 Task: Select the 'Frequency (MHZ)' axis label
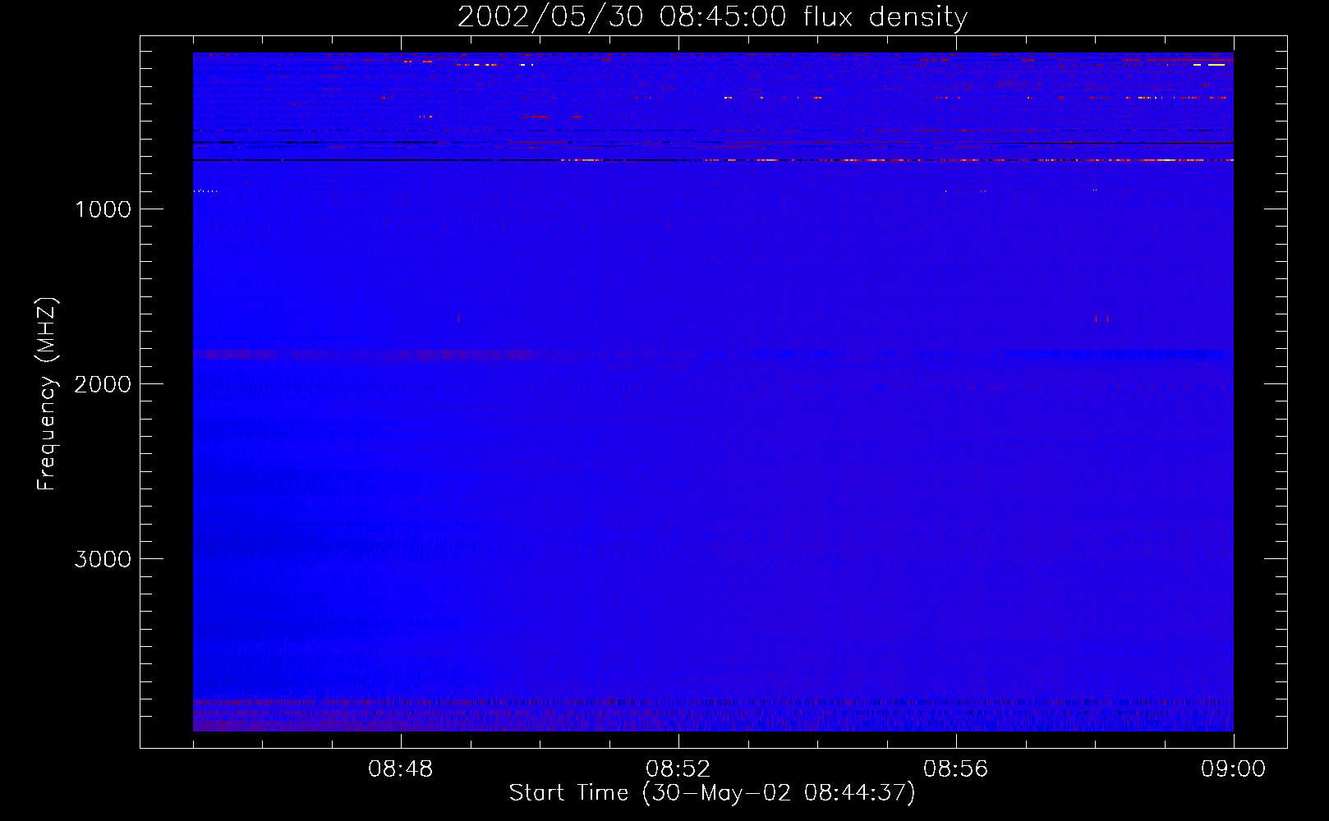pyautogui.click(x=47, y=393)
